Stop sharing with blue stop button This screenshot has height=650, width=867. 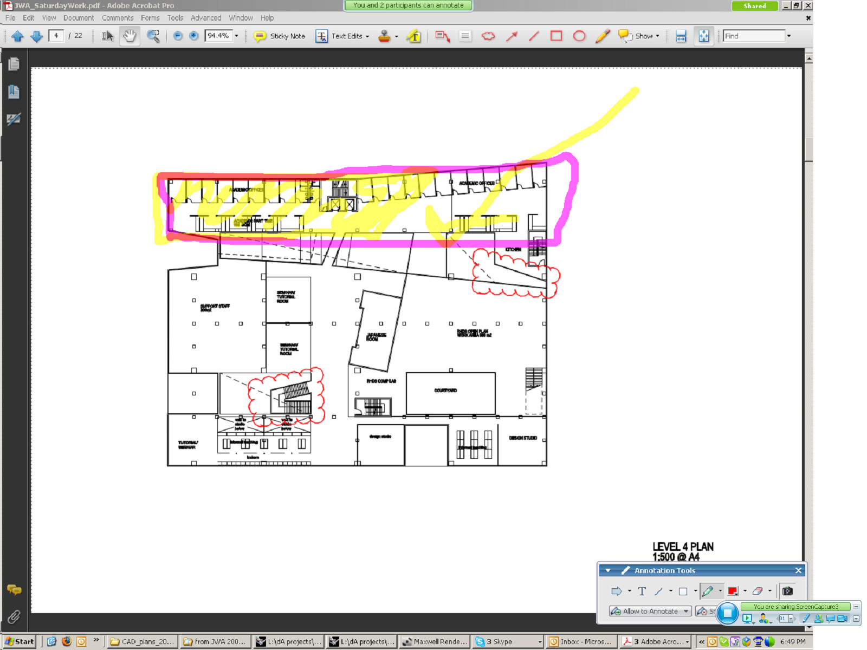point(728,613)
